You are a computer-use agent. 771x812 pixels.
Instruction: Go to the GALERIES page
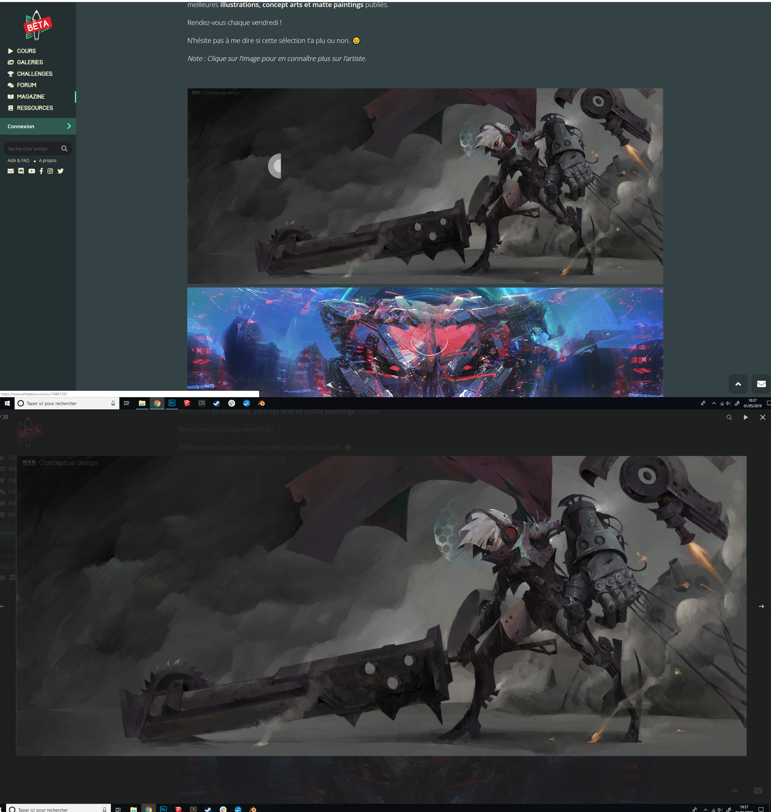point(30,62)
